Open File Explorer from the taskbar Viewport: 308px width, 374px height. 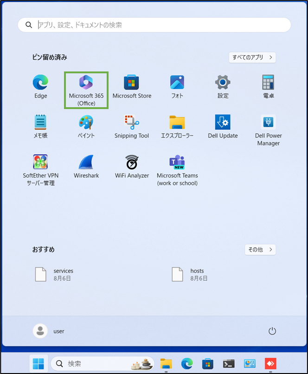[166, 363]
